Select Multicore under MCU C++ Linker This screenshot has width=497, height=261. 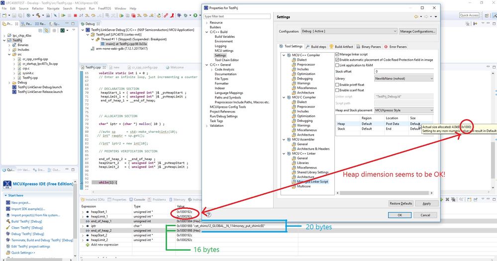pos(303,186)
